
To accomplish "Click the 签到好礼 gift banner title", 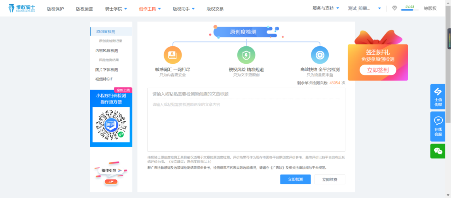I will [378, 52].
